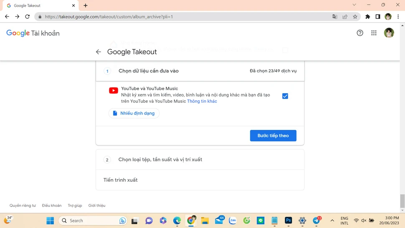The width and height of the screenshot is (405, 228).
Task: Click the YouTube logo icon
Action: (114, 90)
